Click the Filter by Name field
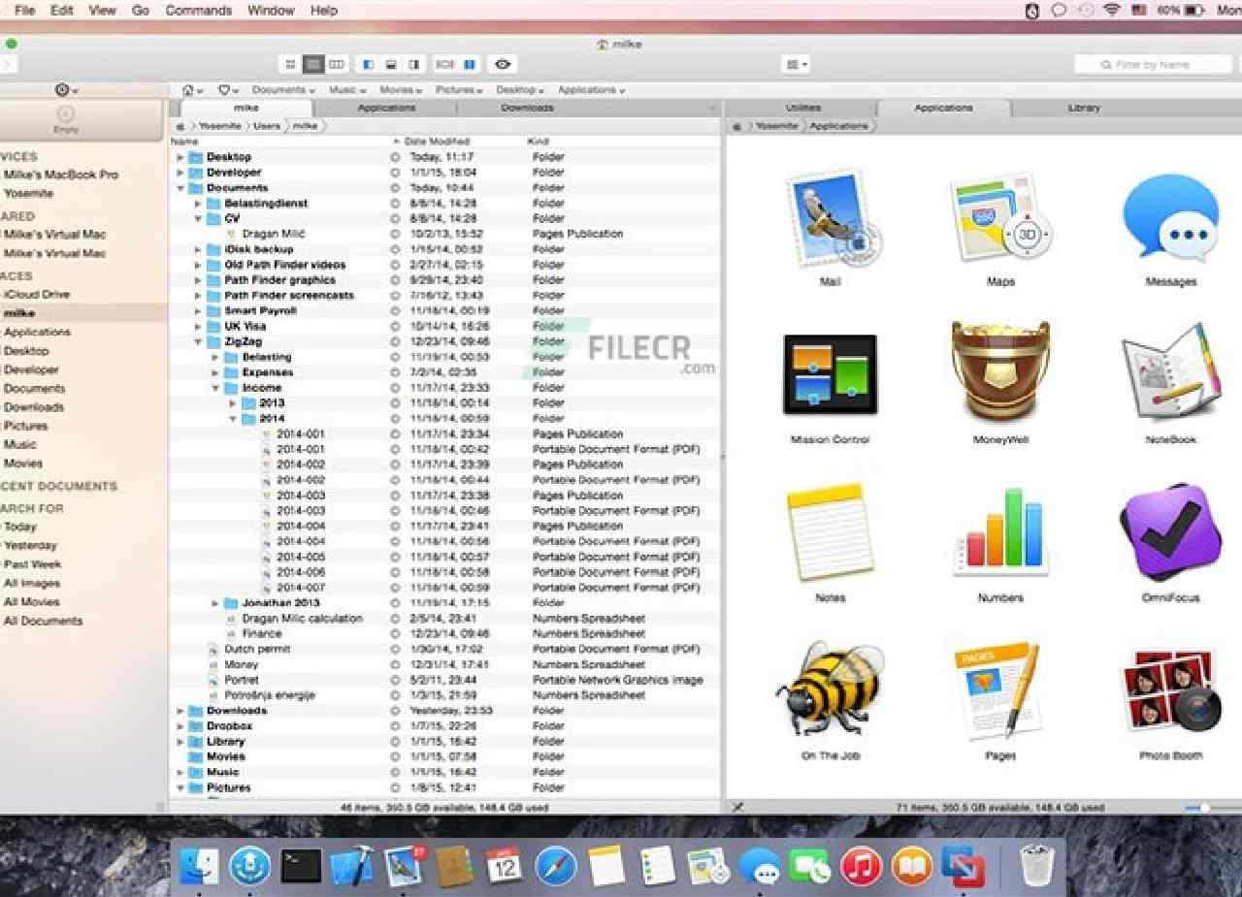 (1153, 64)
